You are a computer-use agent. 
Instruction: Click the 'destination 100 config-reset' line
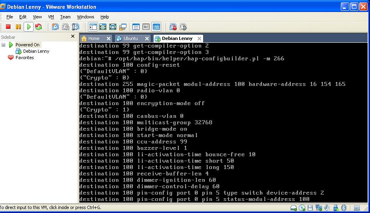(x=130, y=65)
